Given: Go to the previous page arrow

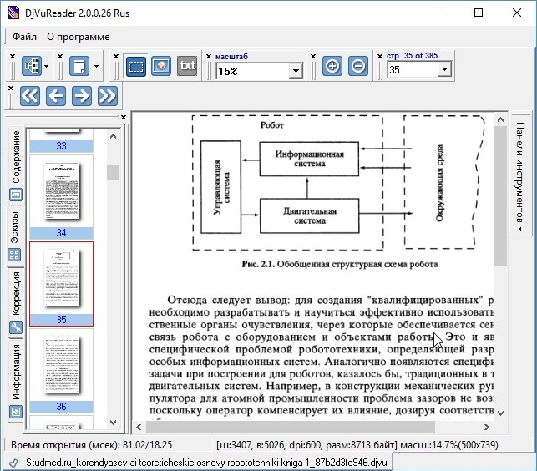Looking at the screenshot, I should point(56,95).
